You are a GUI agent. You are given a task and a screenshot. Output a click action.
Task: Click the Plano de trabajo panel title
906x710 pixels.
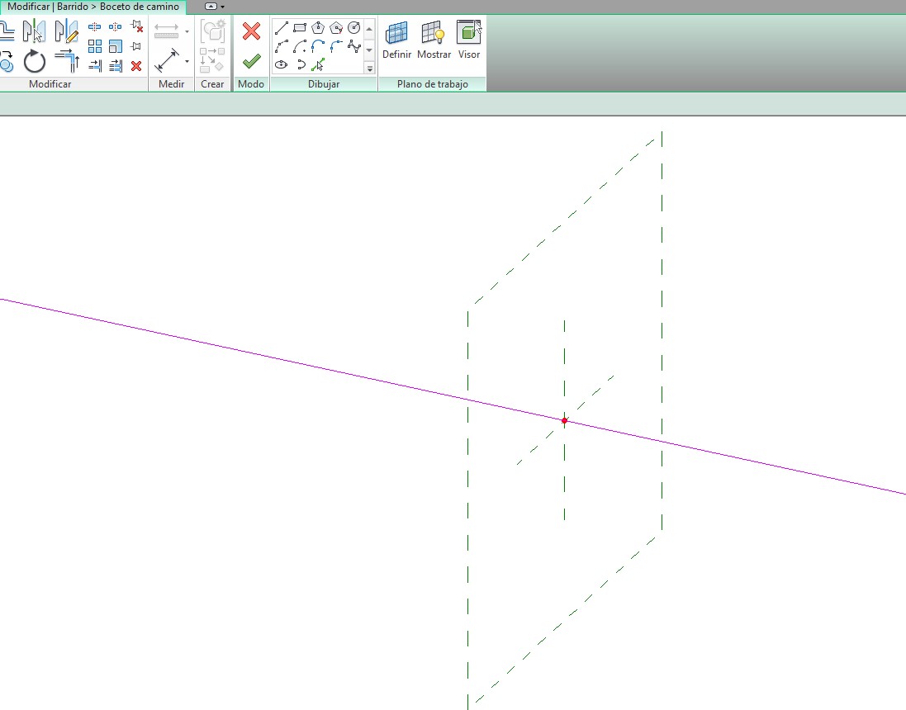pos(432,83)
